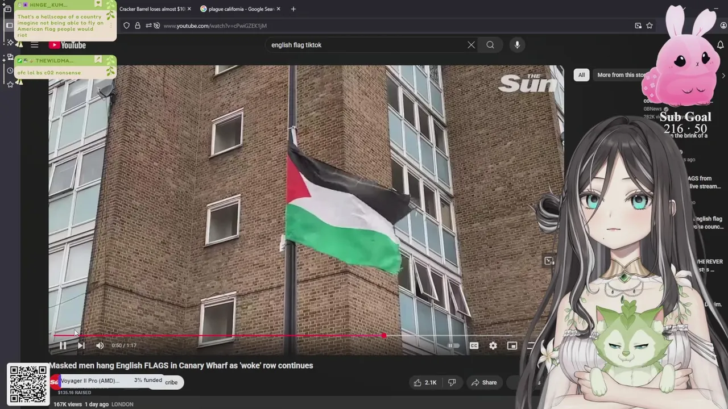Mute the video volume speaker icon
This screenshot has width=728, height=409.
point(100,345)
